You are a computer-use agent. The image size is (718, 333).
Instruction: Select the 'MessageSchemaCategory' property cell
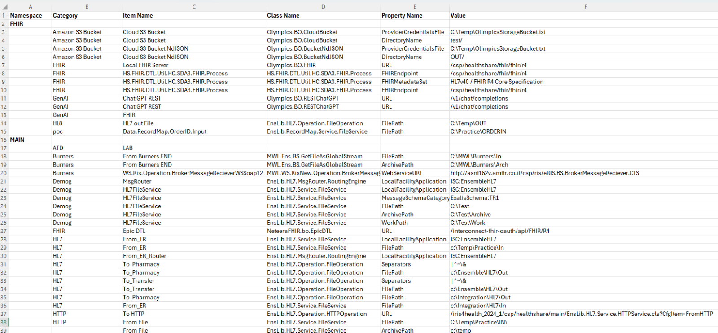415,198
